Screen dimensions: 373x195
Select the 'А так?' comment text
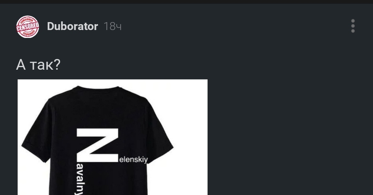[x=38, y=65]
